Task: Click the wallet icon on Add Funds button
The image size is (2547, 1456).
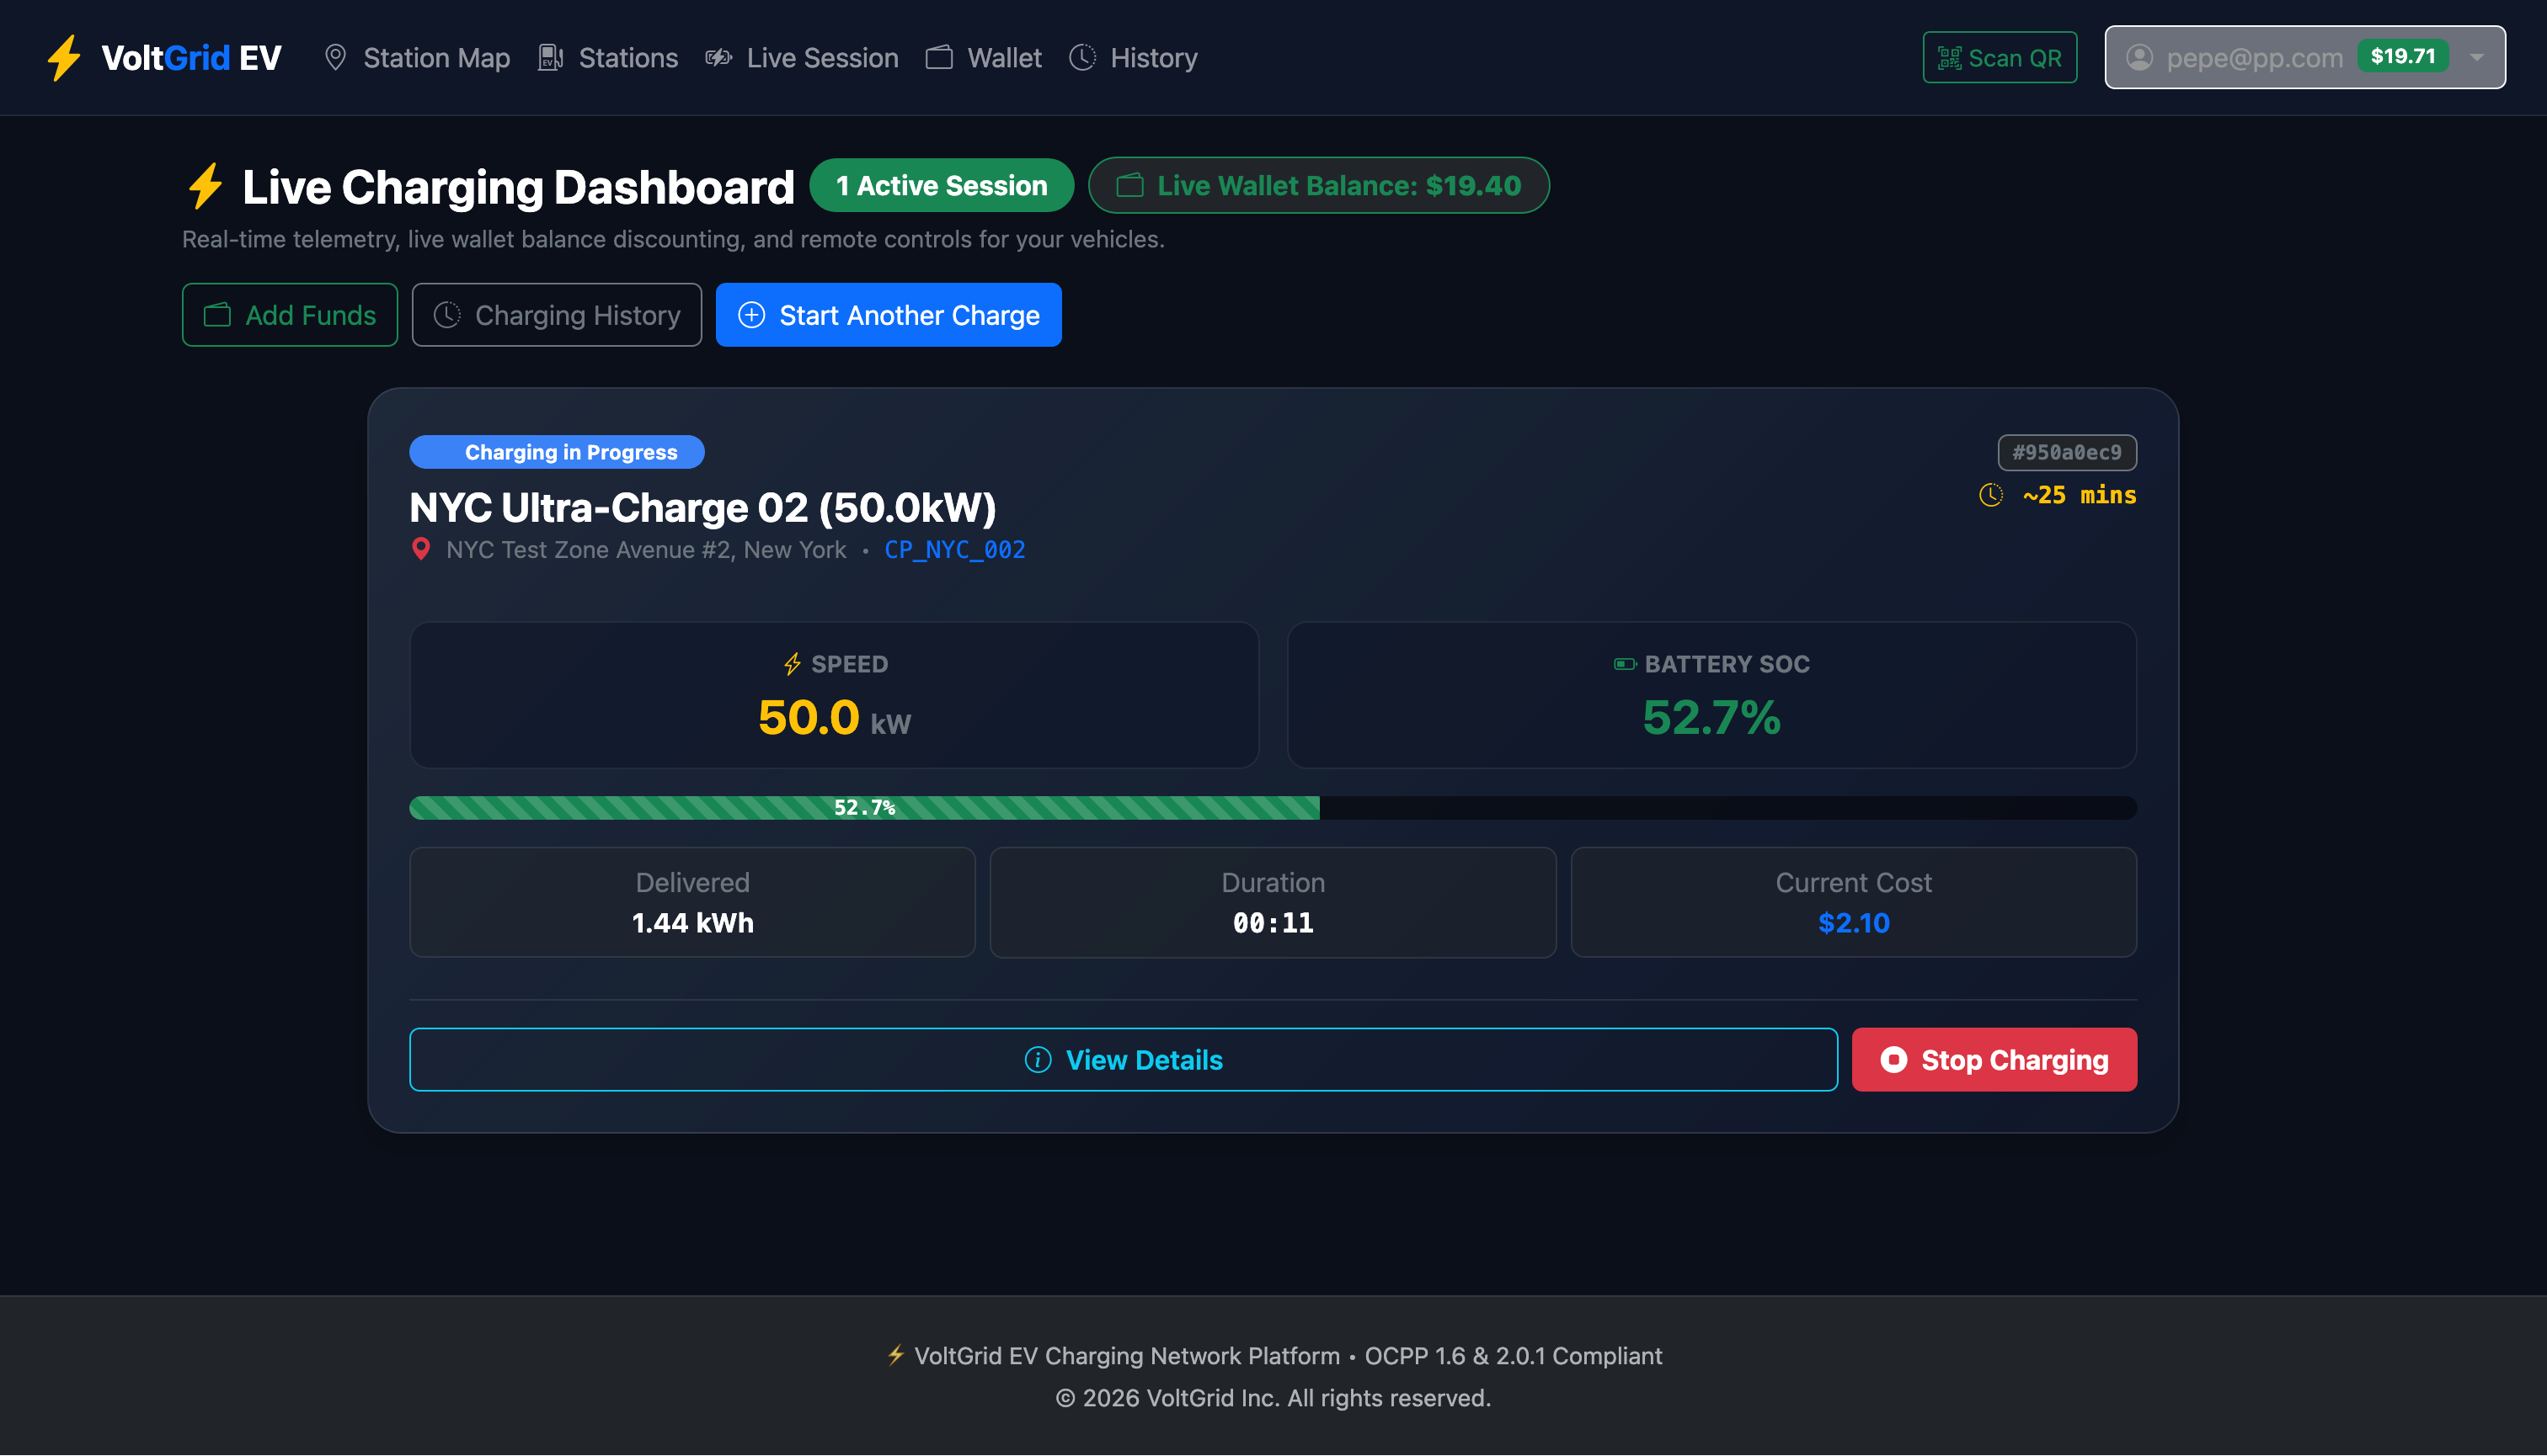Action: [217, 315]
